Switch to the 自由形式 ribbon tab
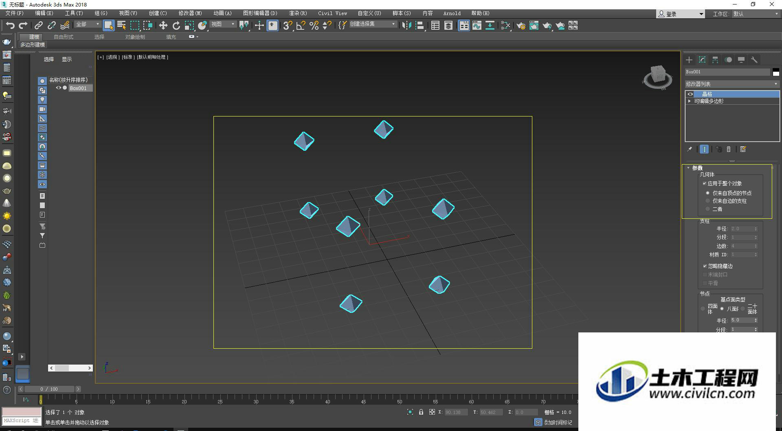Image resolution: width=782 pixels, height=431 pixels. 64,37
